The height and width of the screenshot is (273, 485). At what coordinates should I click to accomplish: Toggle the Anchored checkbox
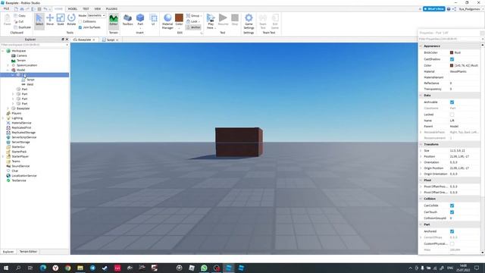[x=452, y=231]
